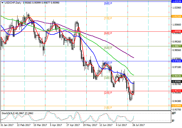Click the 27 Apr 2017 date label
Viewport: 182px width, 128px height.
[x=73, y=125]
